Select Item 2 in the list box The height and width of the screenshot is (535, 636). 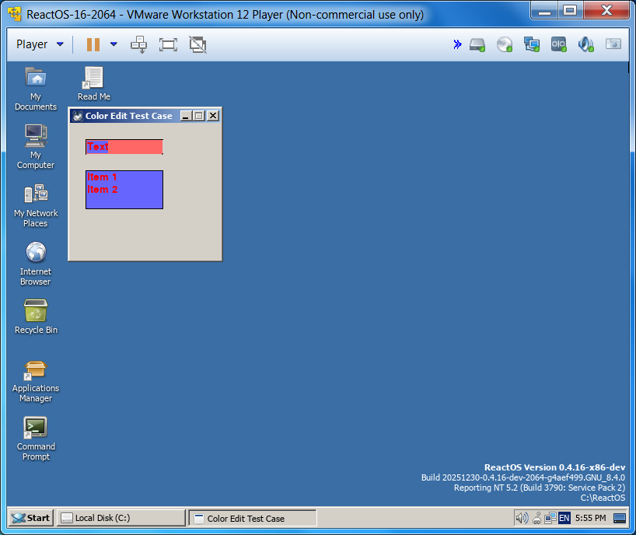103,190
